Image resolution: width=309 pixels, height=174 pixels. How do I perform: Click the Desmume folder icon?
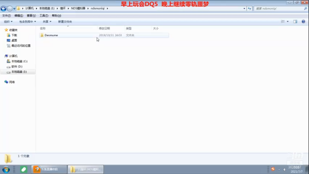(x=42, y=35)
